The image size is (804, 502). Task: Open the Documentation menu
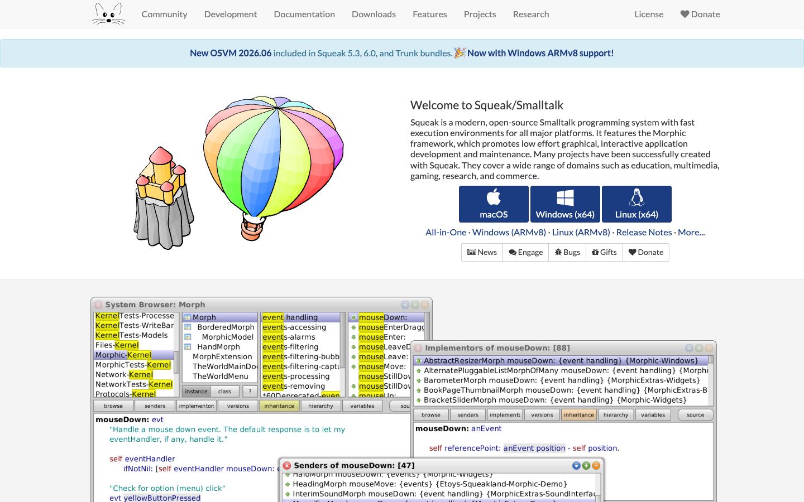(304, 14)
